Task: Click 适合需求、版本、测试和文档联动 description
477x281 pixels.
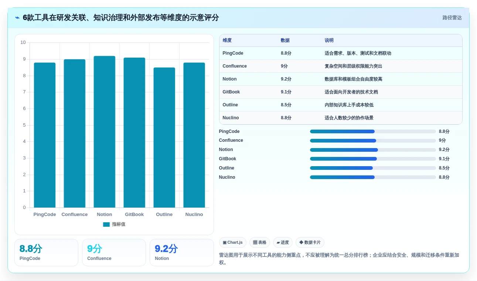Action: 358,53
